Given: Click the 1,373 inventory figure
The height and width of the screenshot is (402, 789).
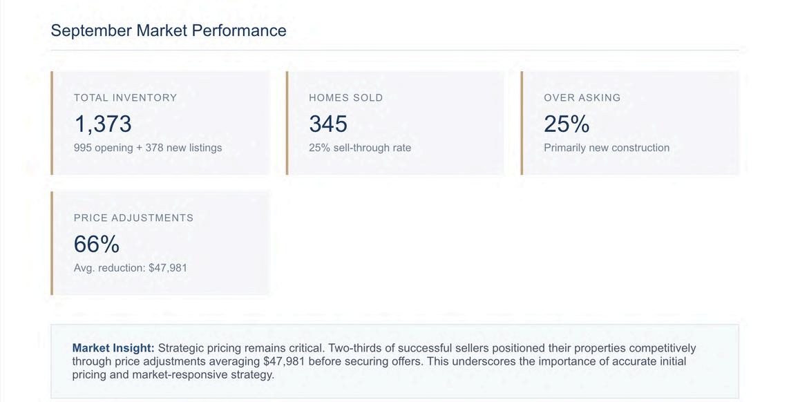Looking at the screenshot, I should tap(102, 124).
